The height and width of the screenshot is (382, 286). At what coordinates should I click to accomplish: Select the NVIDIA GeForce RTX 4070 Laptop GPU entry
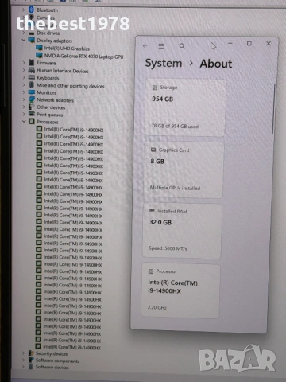(x=83, y=56)
